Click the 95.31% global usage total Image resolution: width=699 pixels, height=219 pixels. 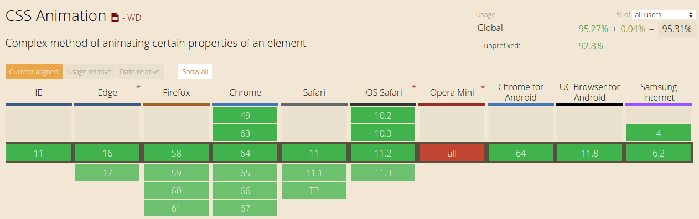tap(677, 29)
